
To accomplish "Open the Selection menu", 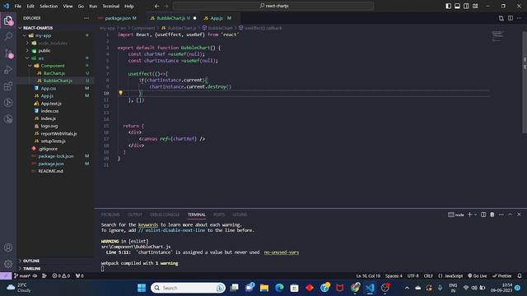I will 49,6.
